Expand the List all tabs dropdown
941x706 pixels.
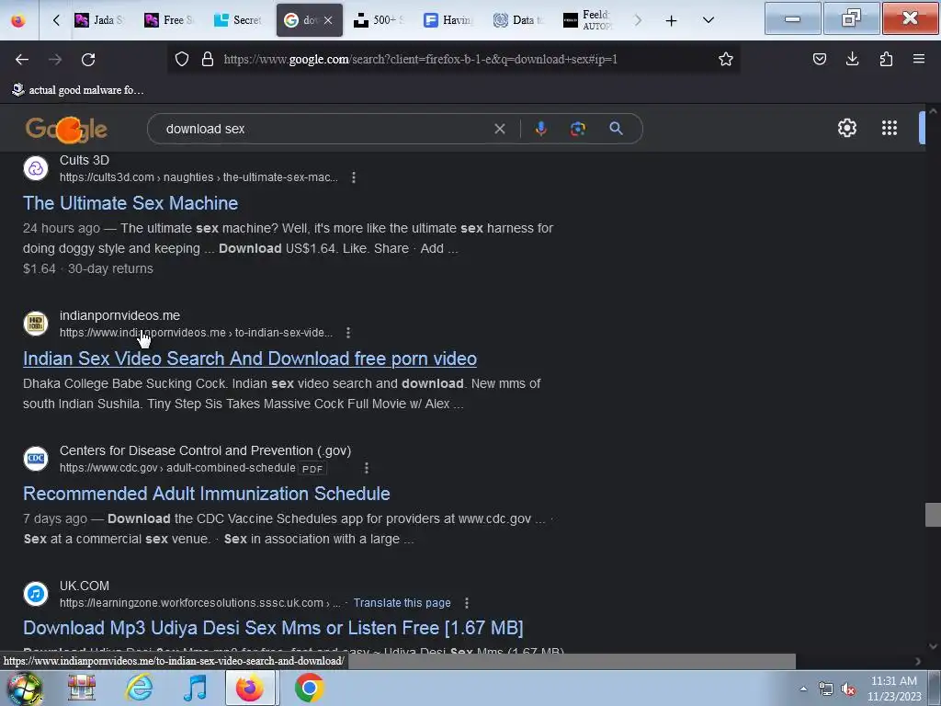pyautogui.click(x=709, y=20)
